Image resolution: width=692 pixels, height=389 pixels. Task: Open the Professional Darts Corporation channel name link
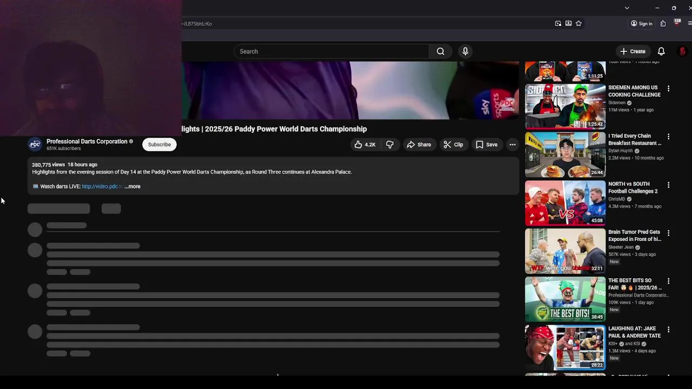87,142
